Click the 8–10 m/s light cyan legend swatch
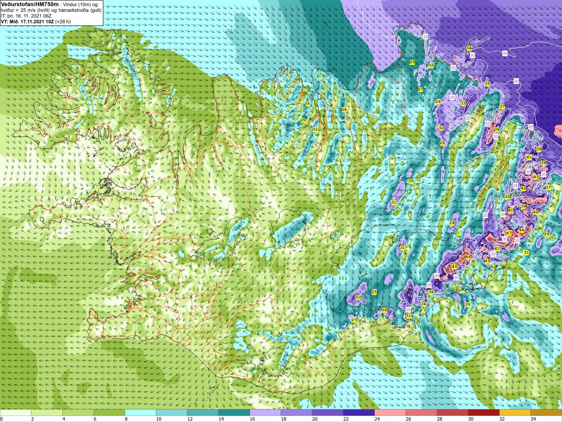Screen dimensions: 562x422 140,413
